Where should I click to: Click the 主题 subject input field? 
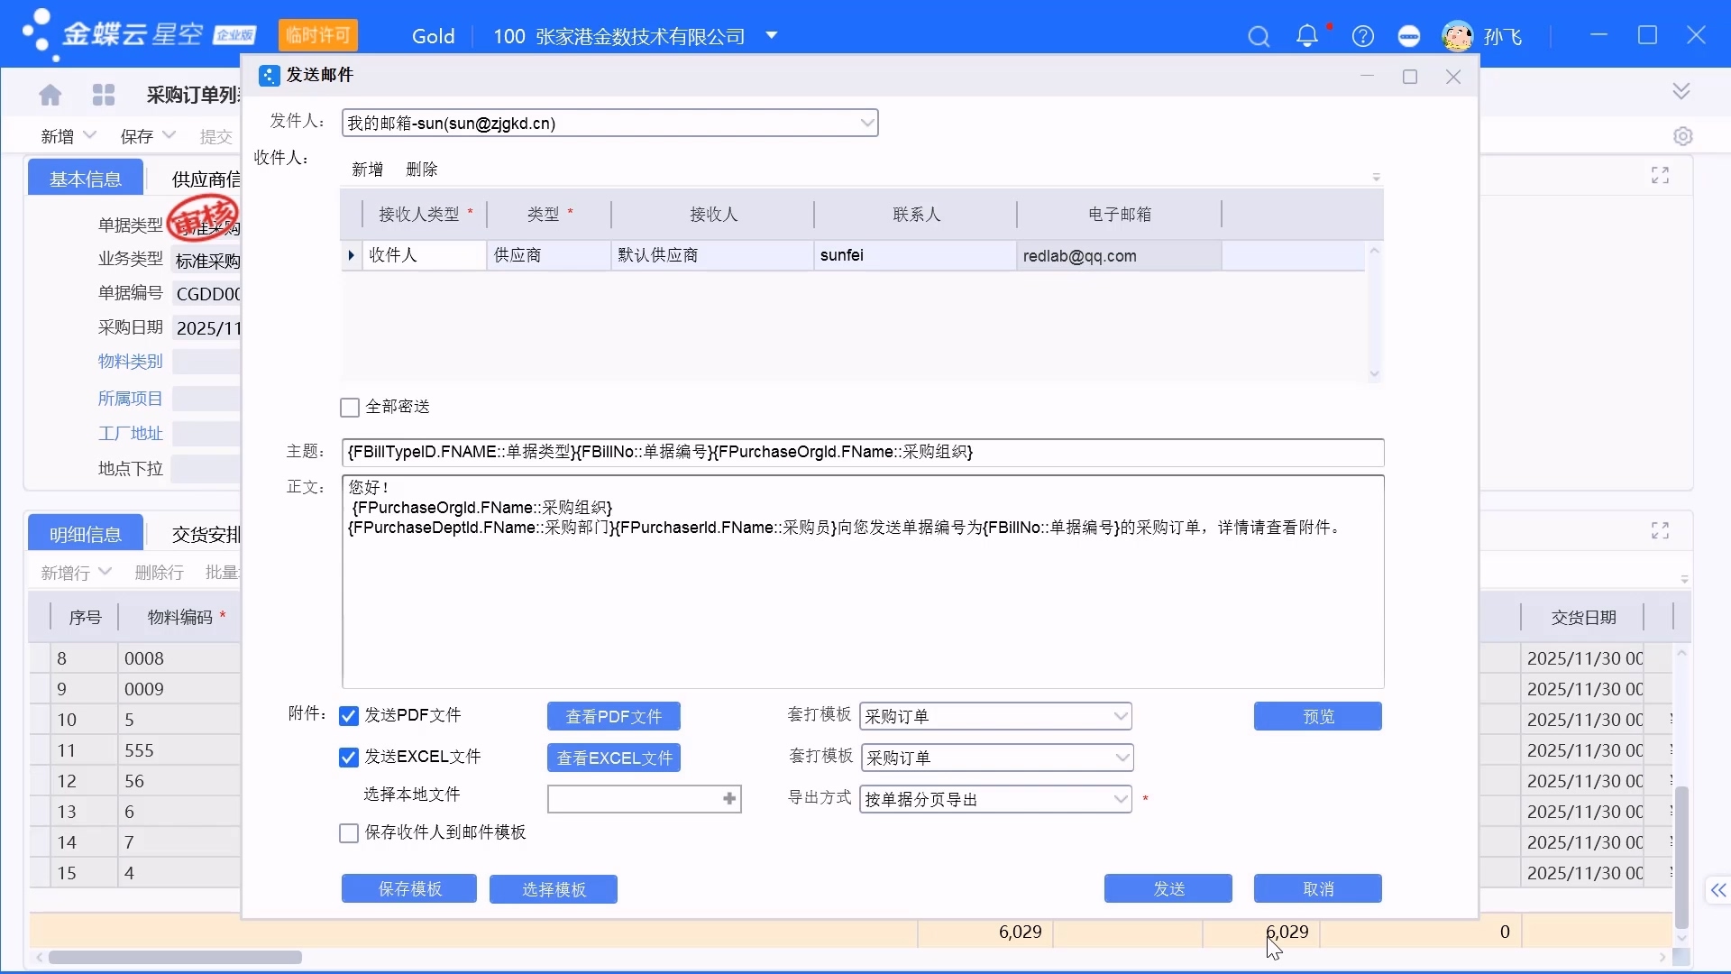[863, 452]
